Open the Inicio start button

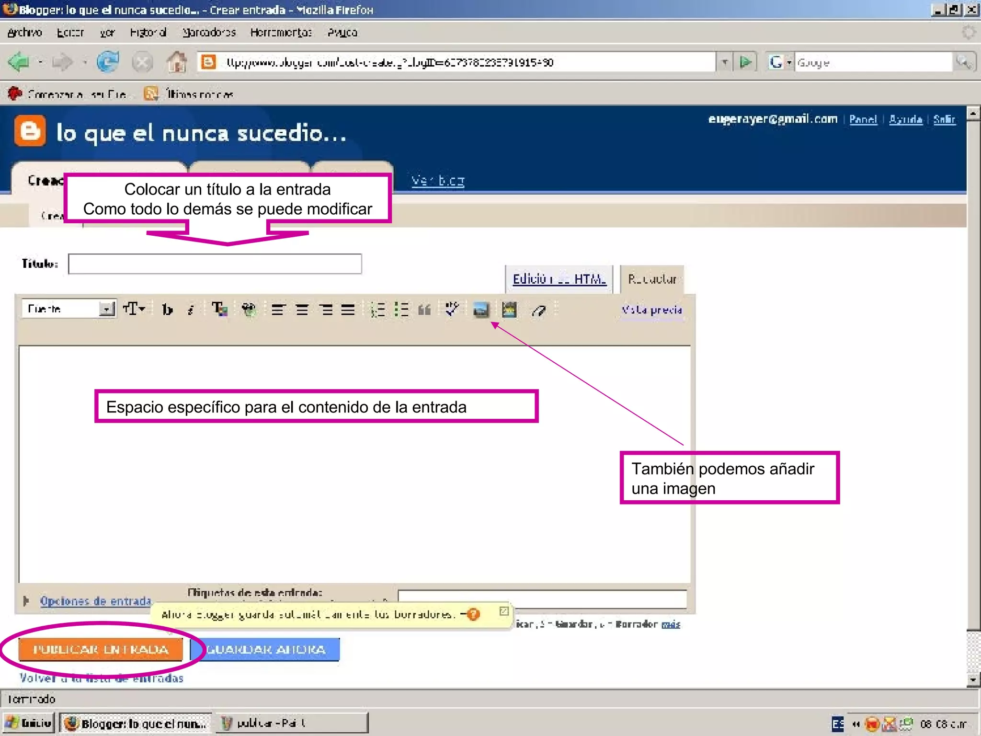pyautogui.click(x=29, y=723)
